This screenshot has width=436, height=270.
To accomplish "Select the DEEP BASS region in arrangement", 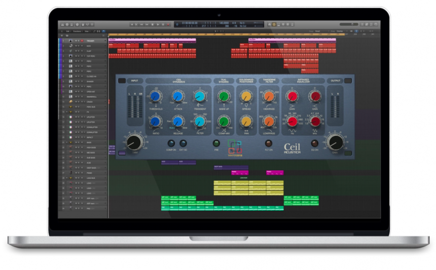I will point(231,167).
